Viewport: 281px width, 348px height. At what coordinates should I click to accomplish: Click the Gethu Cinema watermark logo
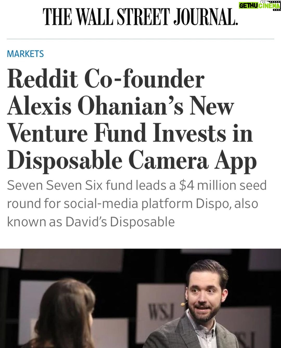[x=259, y=5]
